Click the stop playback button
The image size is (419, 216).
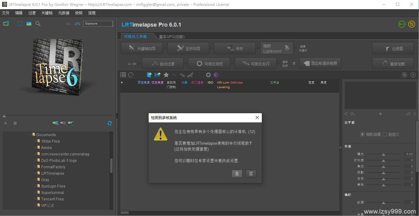tap(15, 123)
